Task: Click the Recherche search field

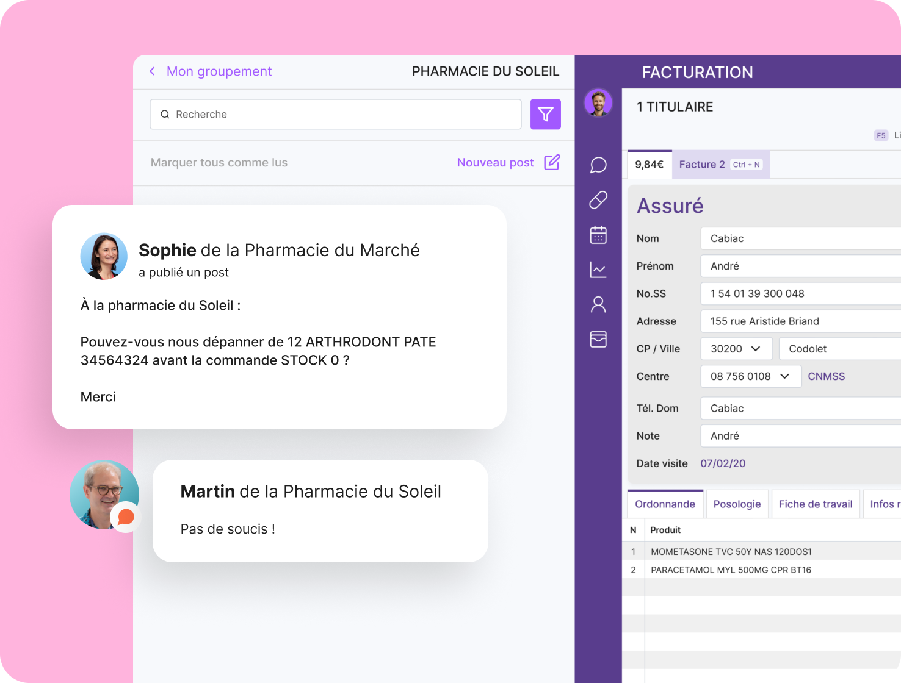Action: pos(336,115)
